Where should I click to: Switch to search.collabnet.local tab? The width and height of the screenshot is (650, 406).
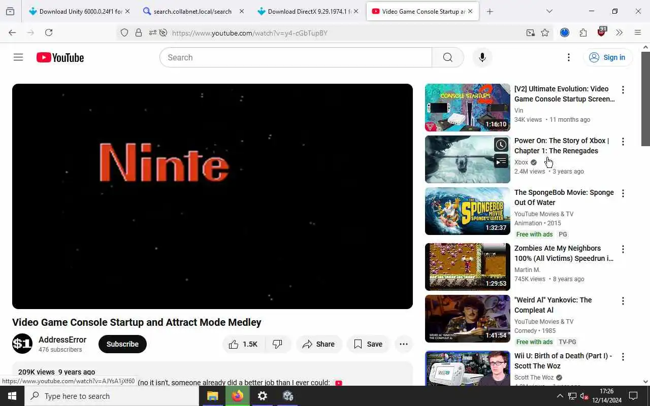[192, 11]
